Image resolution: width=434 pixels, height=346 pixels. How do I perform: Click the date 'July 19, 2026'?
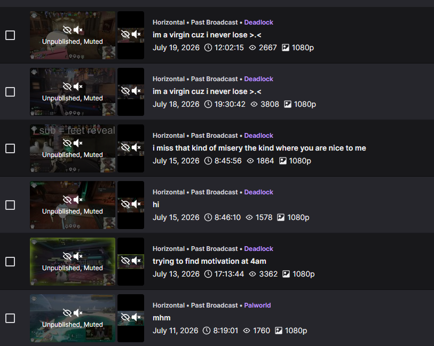176,48
